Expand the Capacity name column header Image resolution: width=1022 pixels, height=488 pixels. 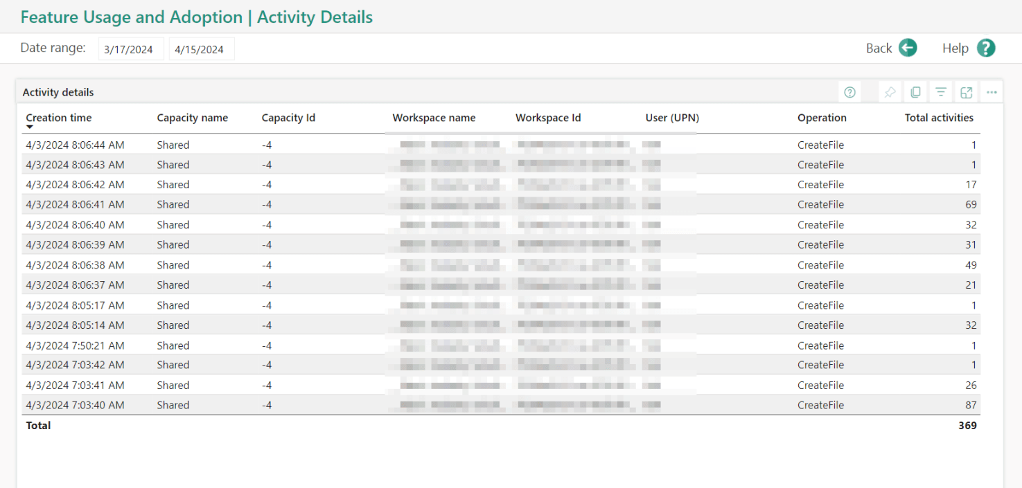point(193,118)
